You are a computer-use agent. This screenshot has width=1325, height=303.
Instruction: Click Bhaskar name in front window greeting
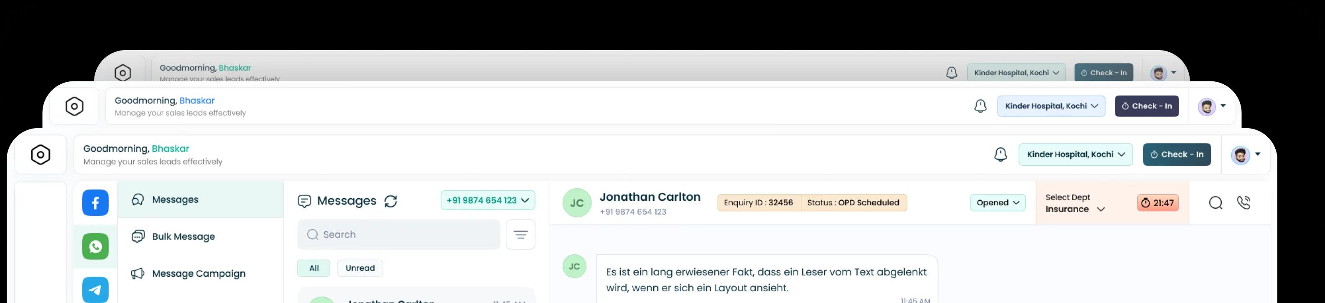click(x=170, y=149)
